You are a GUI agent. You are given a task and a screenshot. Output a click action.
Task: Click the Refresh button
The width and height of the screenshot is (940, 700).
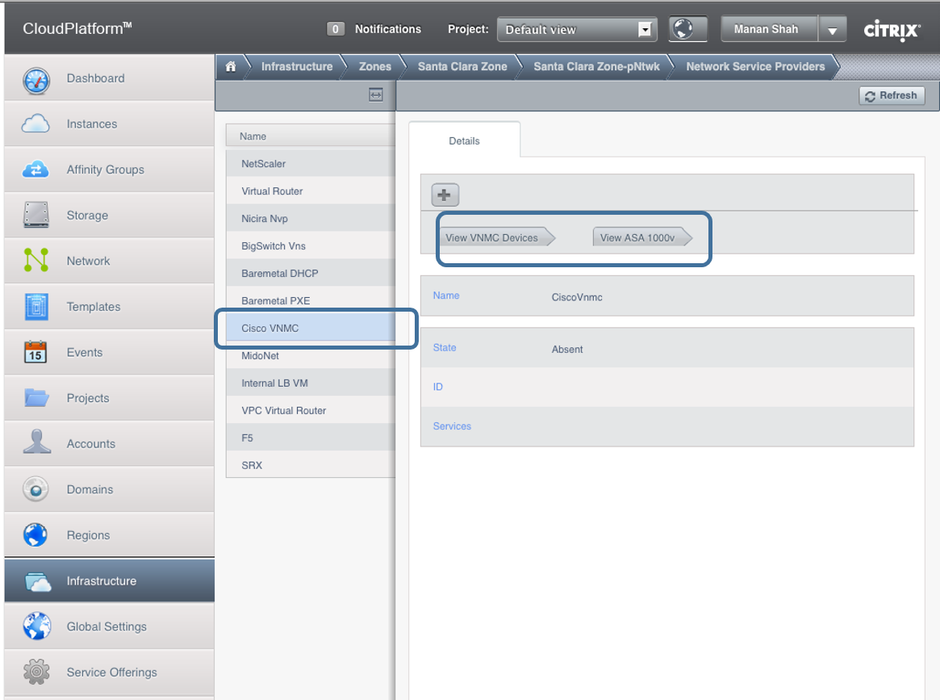pyautogui.click(x=891, y=96)
